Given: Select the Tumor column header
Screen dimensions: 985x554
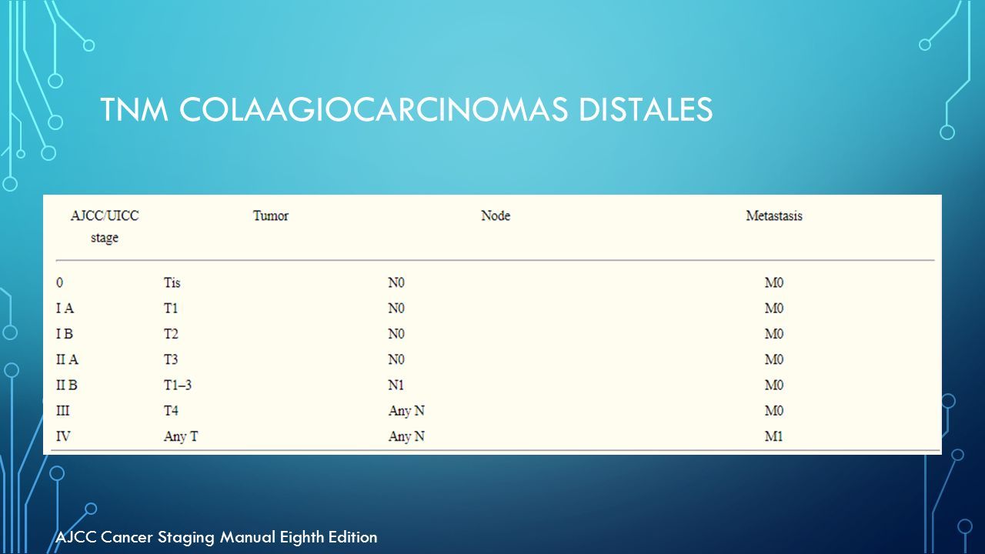Looking at the screenshot, I should (x=271, y=215).
